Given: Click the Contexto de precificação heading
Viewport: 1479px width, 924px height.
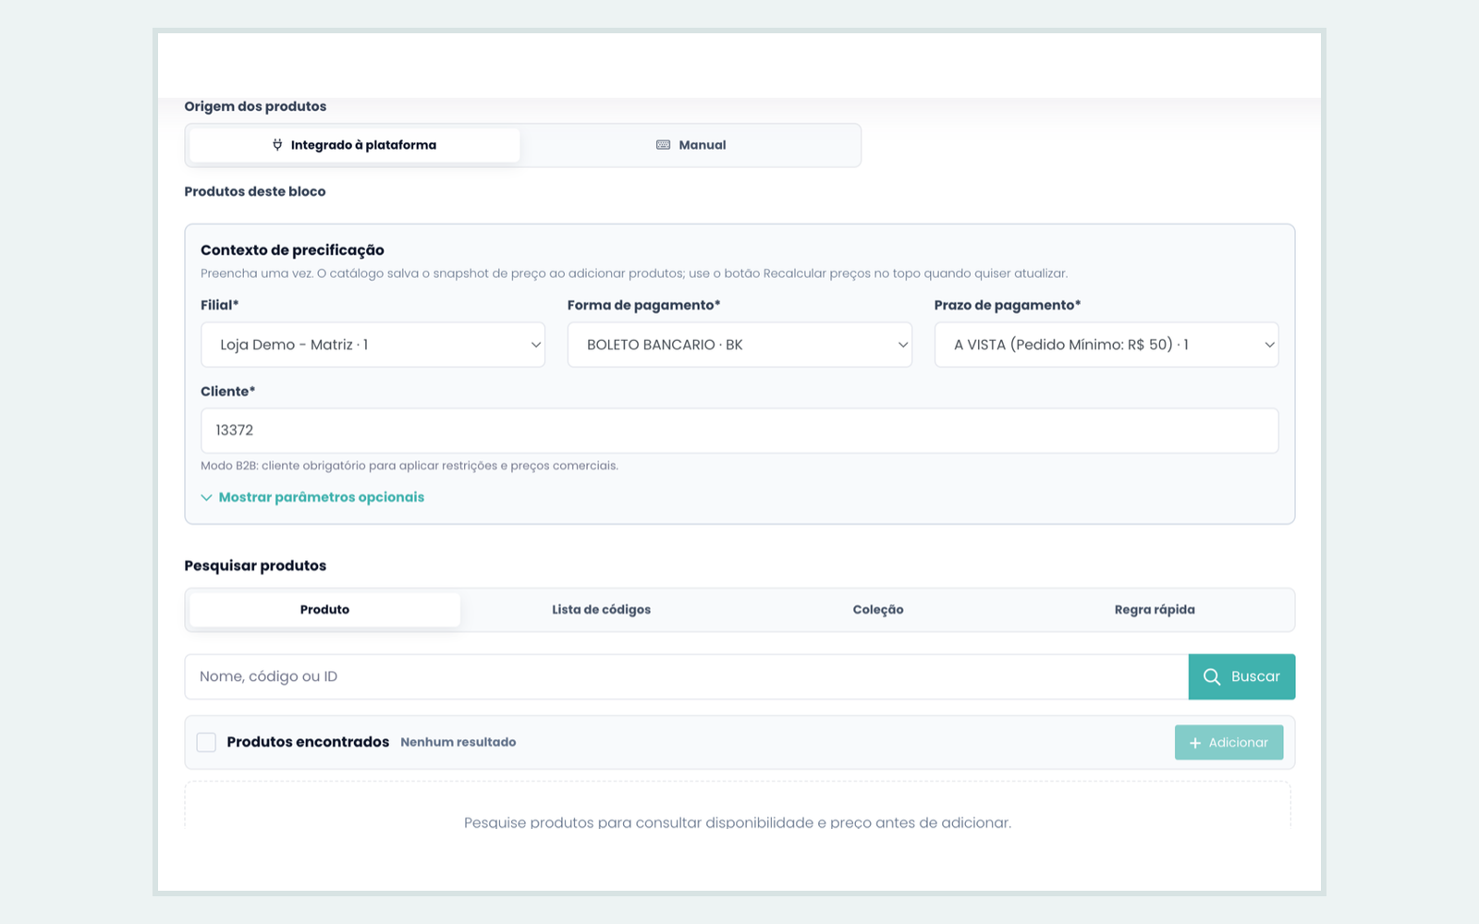Looking at the screenshot, I should 292,250.
